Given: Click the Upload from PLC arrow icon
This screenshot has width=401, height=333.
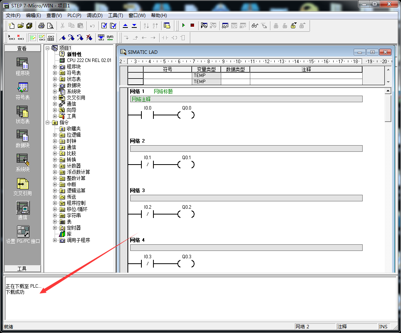Looking at the screenshot, I should click(x=125, y=26).
